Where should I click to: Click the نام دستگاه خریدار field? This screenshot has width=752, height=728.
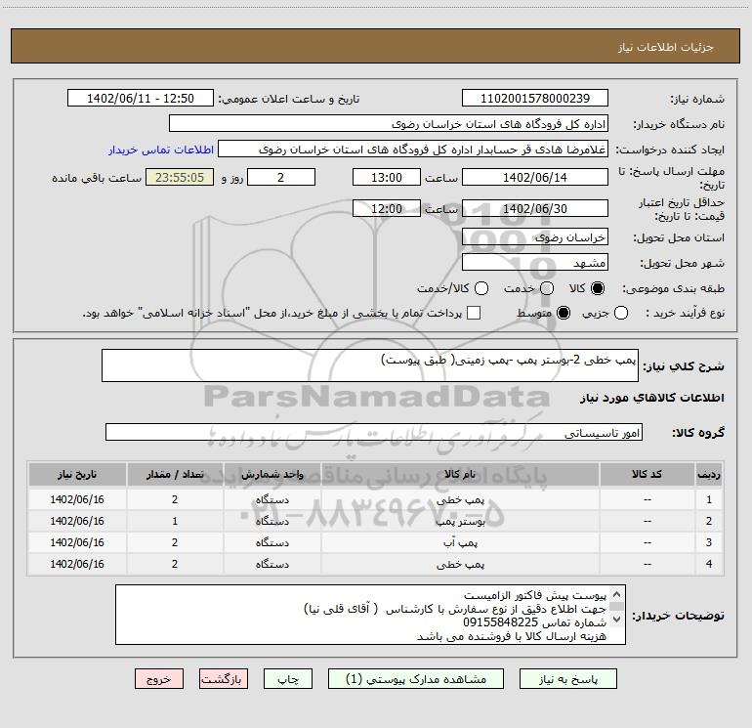(x=389, y=123)
